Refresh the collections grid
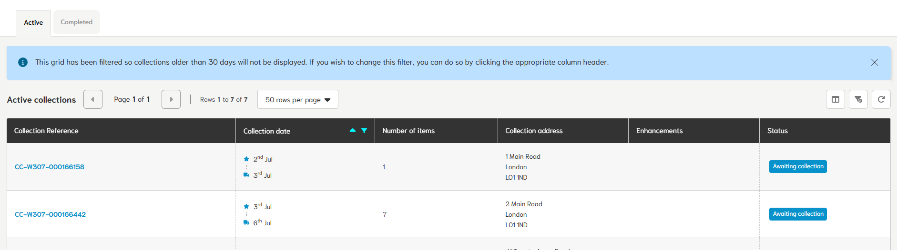The width and height of the screenshot is (897, 250). click(x=881, y=99)
